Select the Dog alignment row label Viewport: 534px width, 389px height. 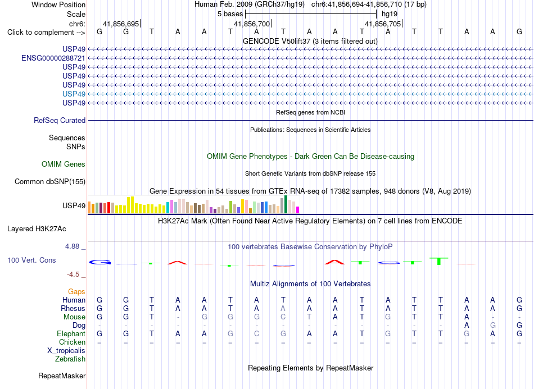(79, 326)
